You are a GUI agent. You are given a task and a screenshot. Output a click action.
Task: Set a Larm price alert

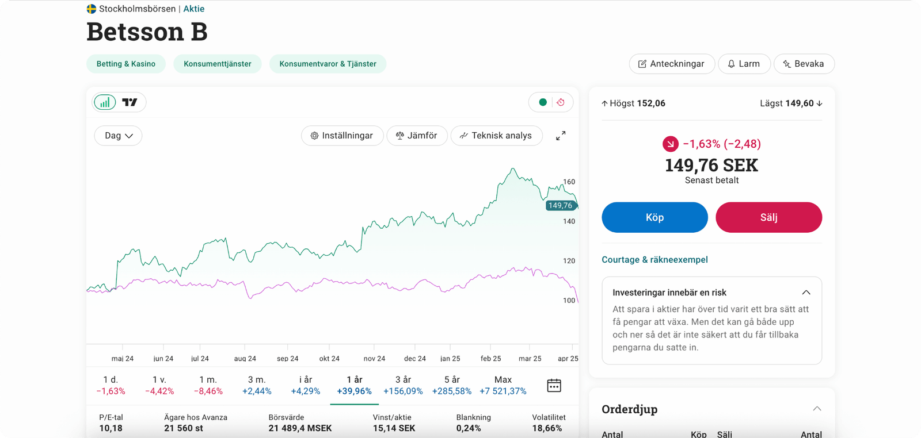pyautogui.click(x=744, y=64)
